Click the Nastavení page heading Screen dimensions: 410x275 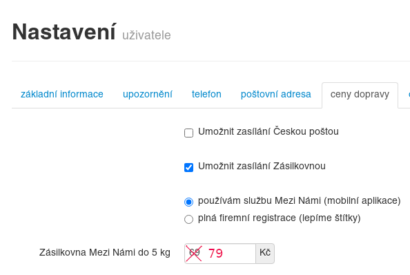point(64,32)
